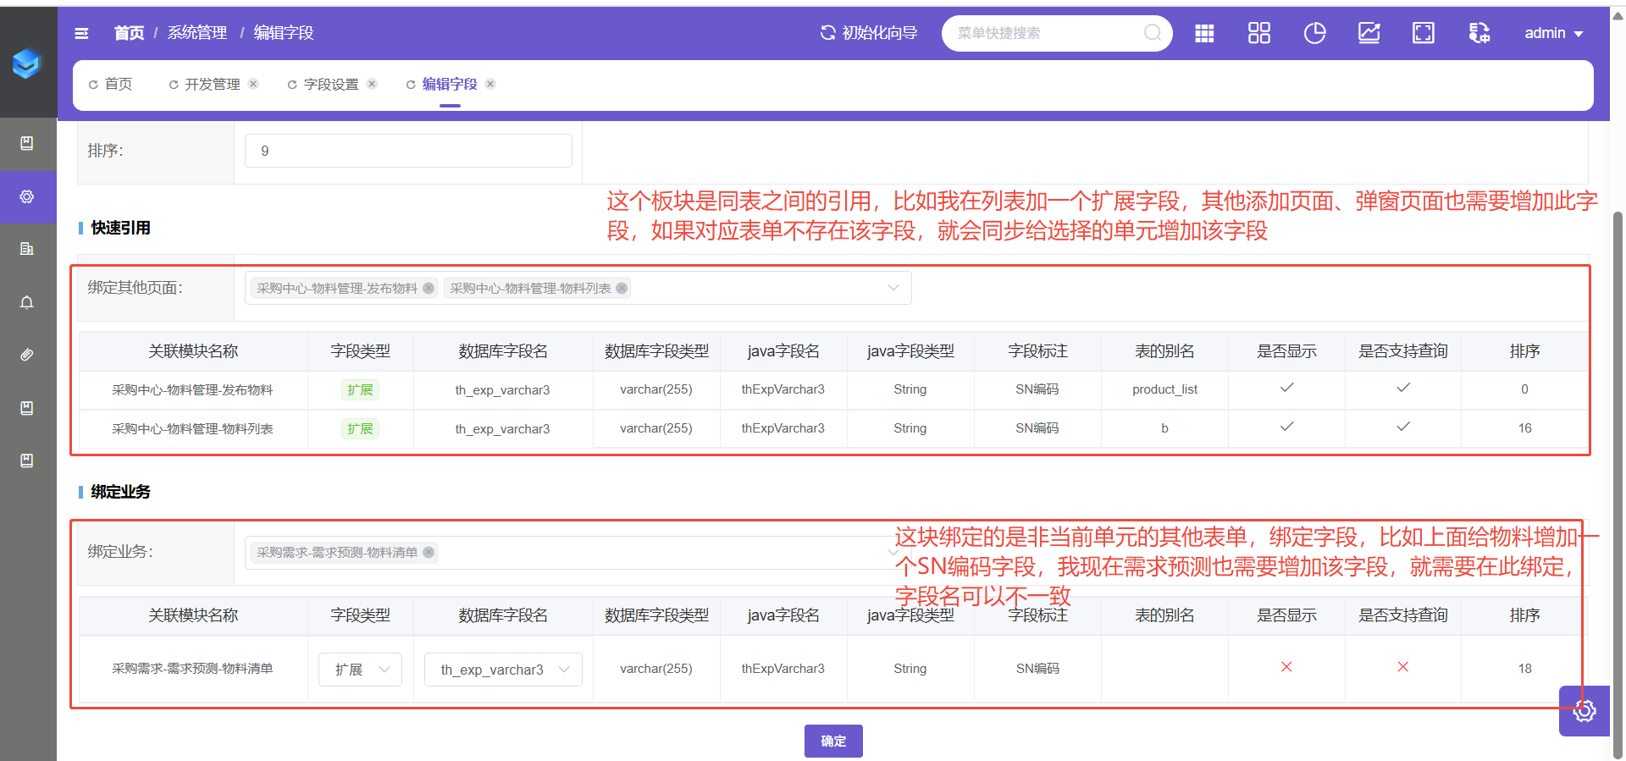Click the 排序 input field
This screenshot has height=761, width=1626.
tap(408, 151)
